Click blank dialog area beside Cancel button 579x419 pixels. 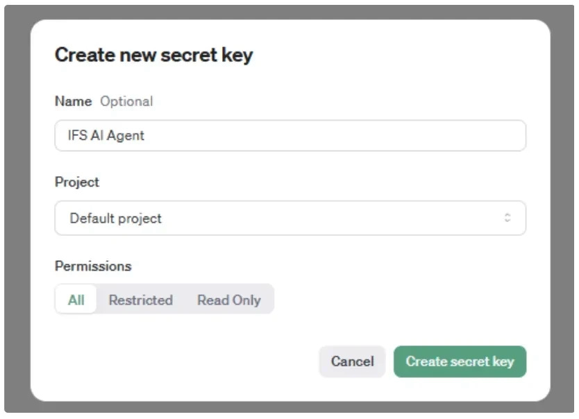pyautogui.click(x=185, y=361)
